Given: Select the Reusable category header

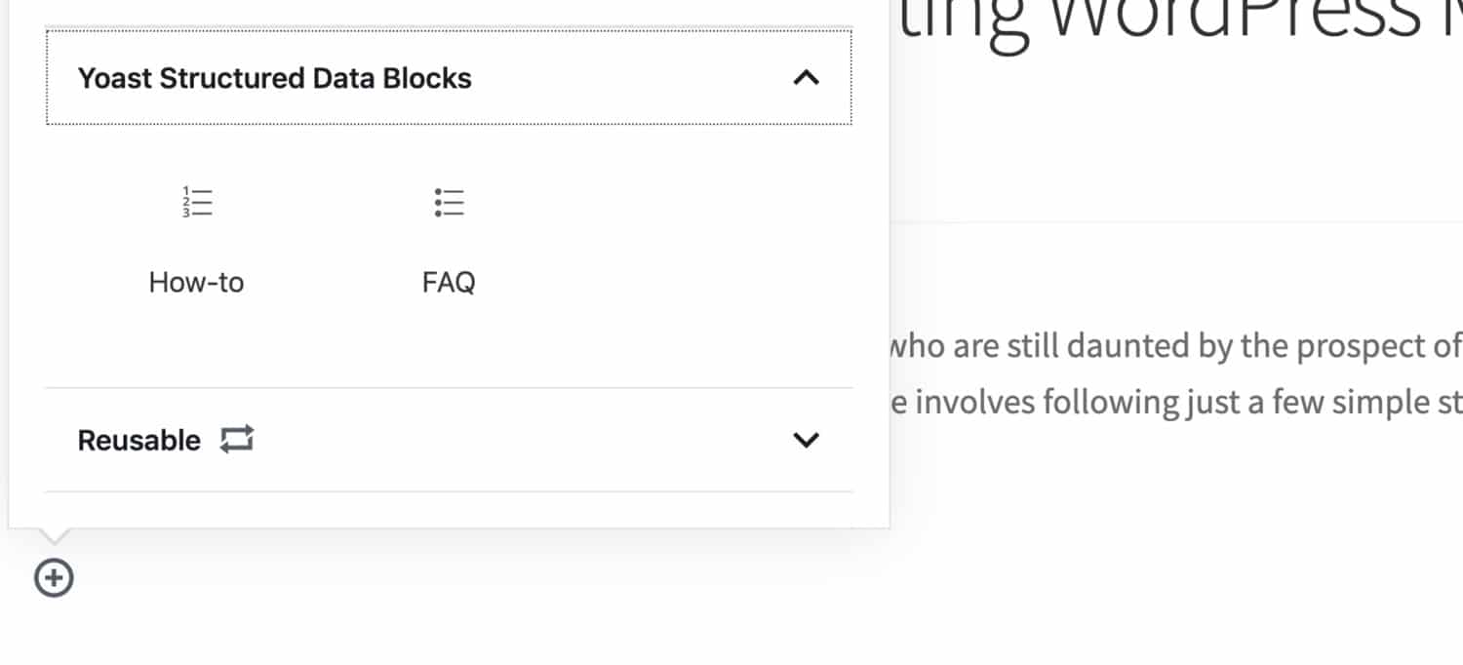Looking at the screenshot, I should tap(139, 440).
